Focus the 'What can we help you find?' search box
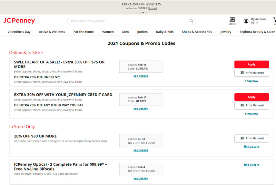The width and height of the screenshot is (276, 185). (131, 21)
